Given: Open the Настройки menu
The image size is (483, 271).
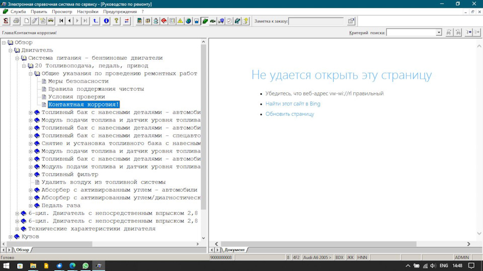Looking at the screenshot, I should (x=88, y=12).
